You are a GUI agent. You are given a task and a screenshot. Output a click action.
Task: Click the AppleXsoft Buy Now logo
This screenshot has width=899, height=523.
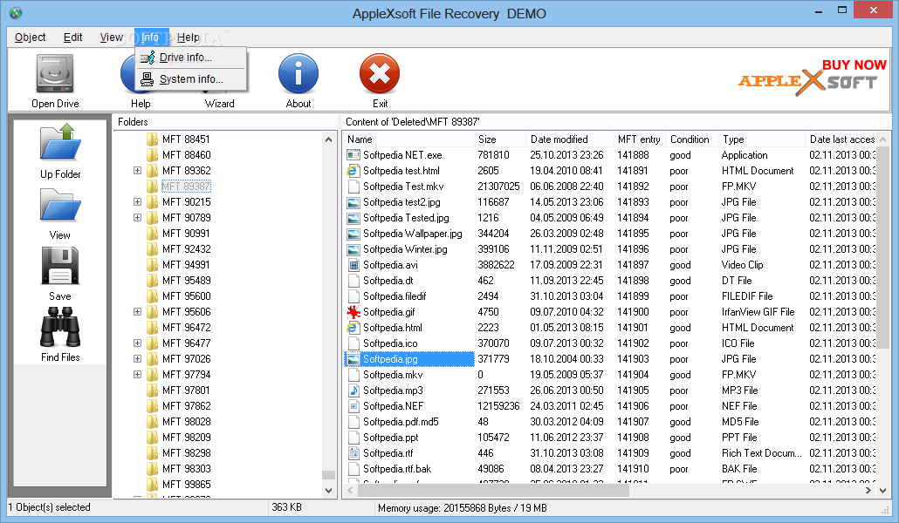(x=812, y=78)
